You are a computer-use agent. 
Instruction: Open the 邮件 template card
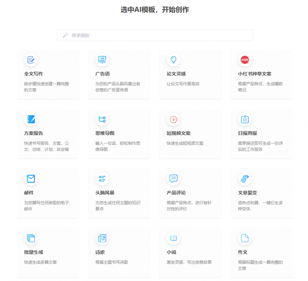coord(48,193)
